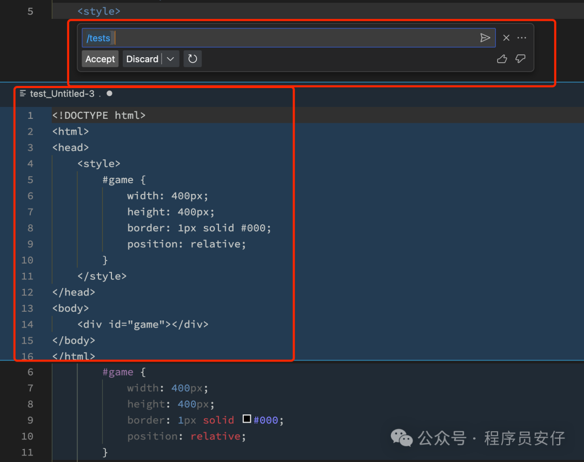This screenshot has height=462, width=584.
Task: Select line number 1 in the test_Untitled-3 preview
Action: coord(30,115)
